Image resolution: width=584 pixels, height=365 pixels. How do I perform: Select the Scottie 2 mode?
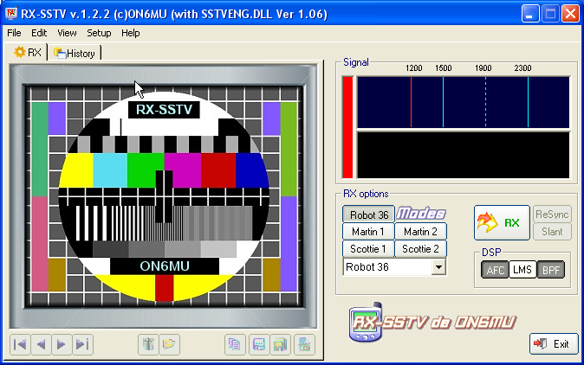[x=420, y=248]
